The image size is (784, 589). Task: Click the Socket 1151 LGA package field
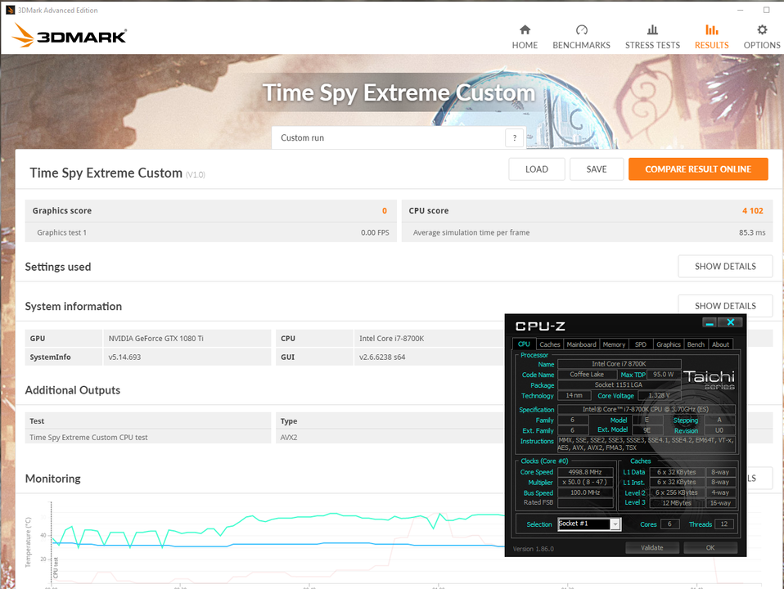coord(619,385)
